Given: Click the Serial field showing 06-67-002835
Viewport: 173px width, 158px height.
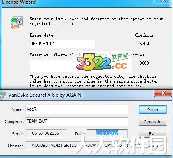Looking at the screenshot, I should pos(46,133).
